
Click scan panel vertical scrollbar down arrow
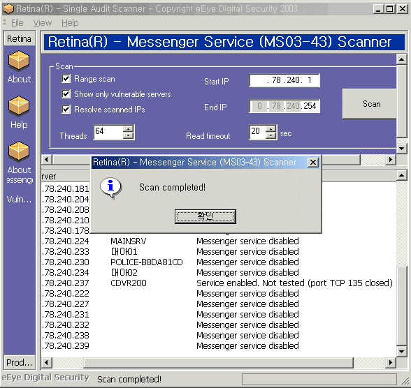click(x=401, y=149)
